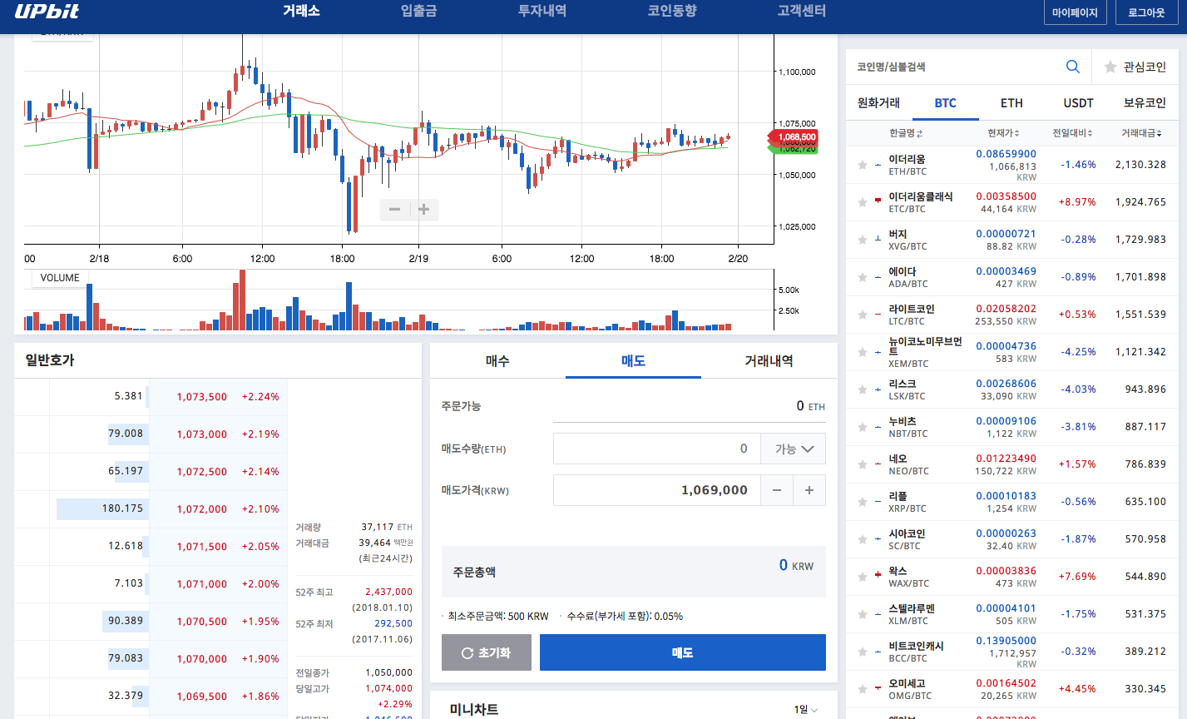Switch to the 원화거래 market tab
The width and height of the screenshot is (1187, 719).
(878, 102)
